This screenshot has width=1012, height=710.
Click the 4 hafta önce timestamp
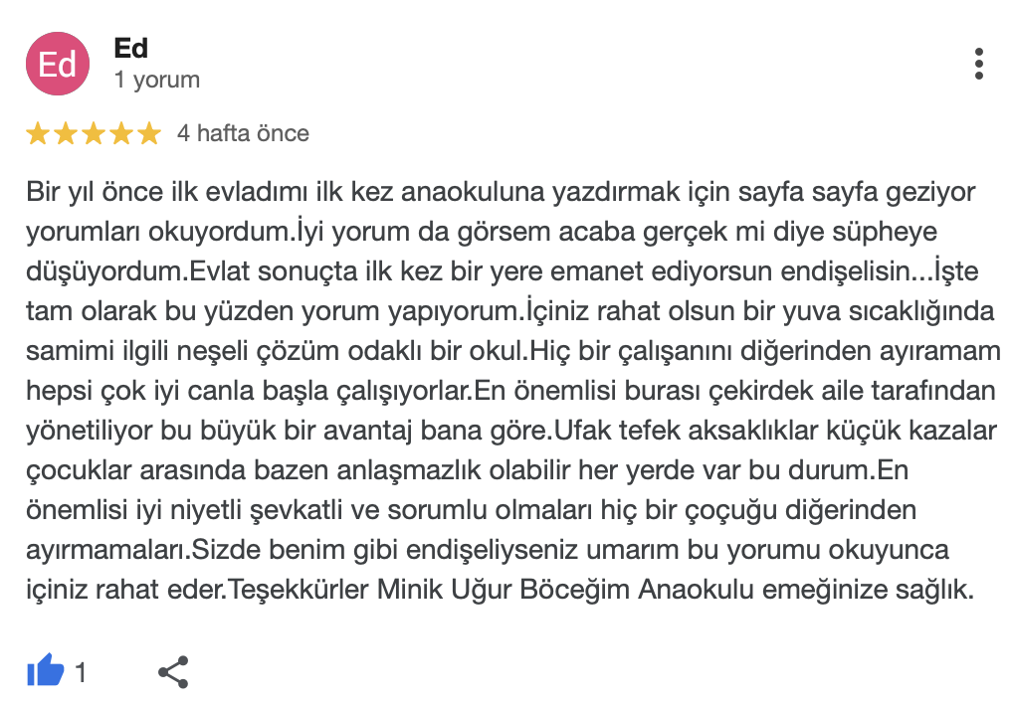(x=243, y=132)
